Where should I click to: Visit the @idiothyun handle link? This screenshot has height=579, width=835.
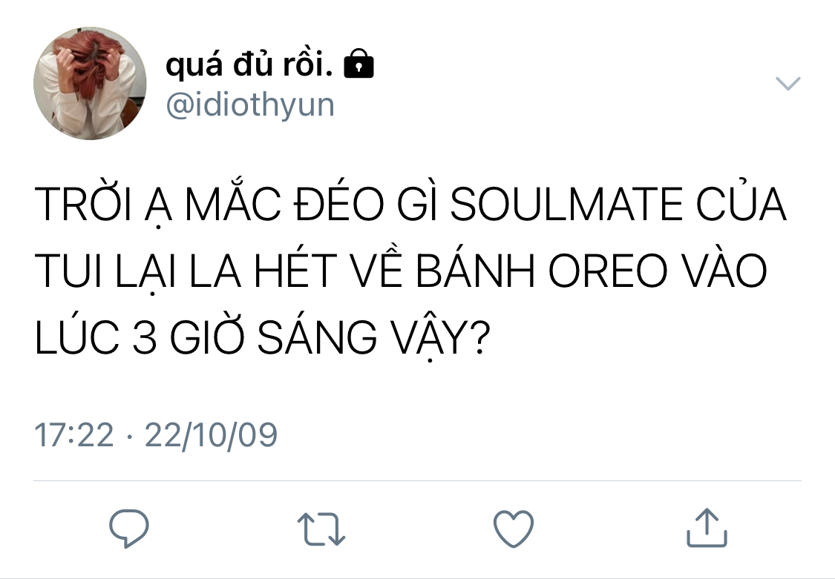tap(250, 105)
